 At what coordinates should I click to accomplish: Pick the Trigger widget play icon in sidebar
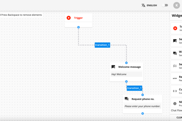(x=175, y=28)
